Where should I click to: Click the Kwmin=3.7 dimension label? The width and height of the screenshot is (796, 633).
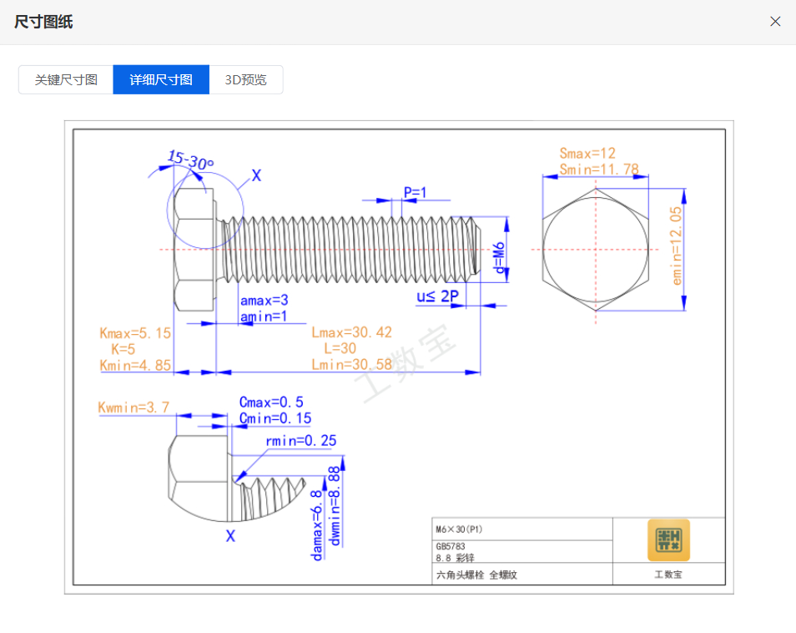click(x=134, y=408)
